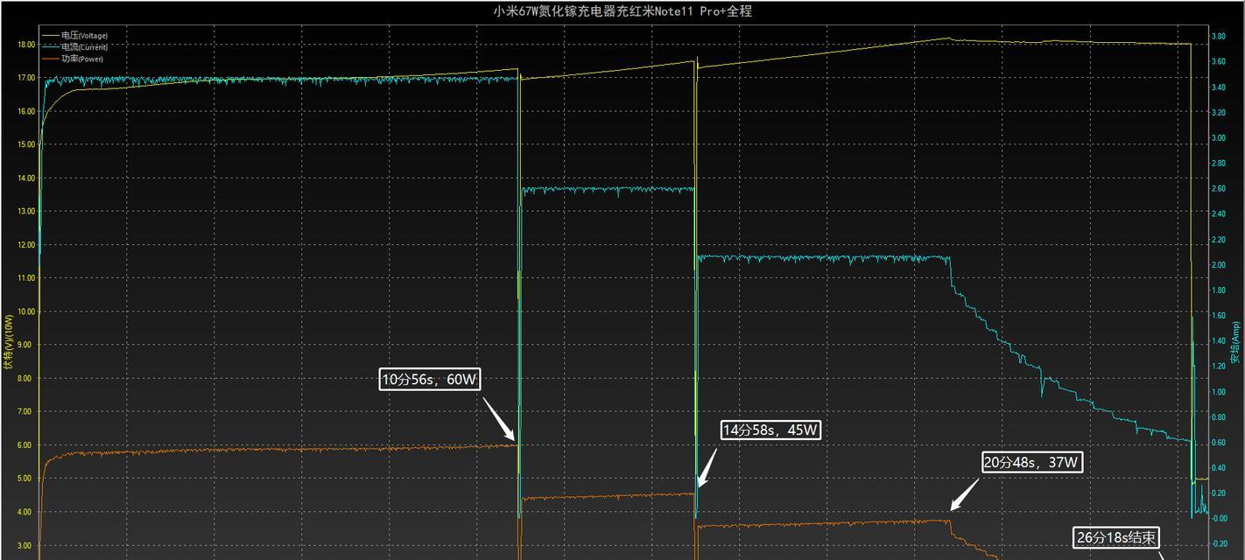Click the 13.00 tick on voltage axis

[26, 211]
